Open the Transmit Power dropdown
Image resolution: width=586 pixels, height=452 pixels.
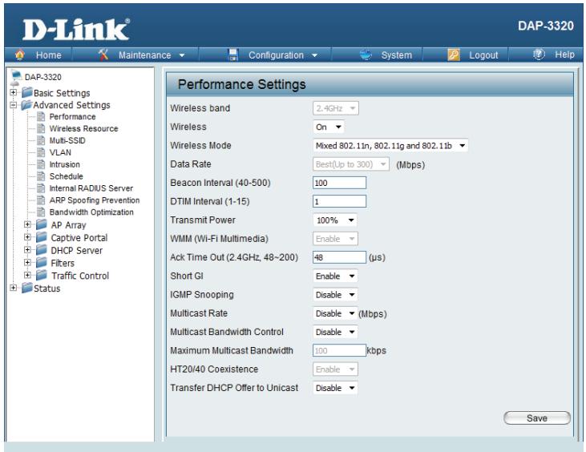click(335, 220)
